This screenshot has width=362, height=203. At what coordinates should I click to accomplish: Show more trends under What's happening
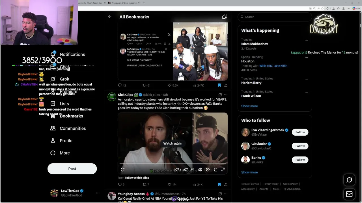click(x=249, y=106)
